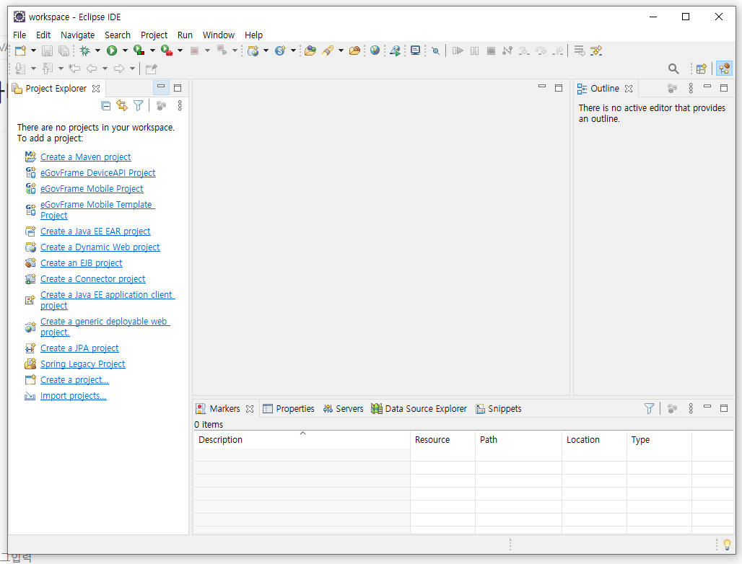742x564 pixels.
Task: Click the Open Perspective icon
Action: [x=702, y=69]
